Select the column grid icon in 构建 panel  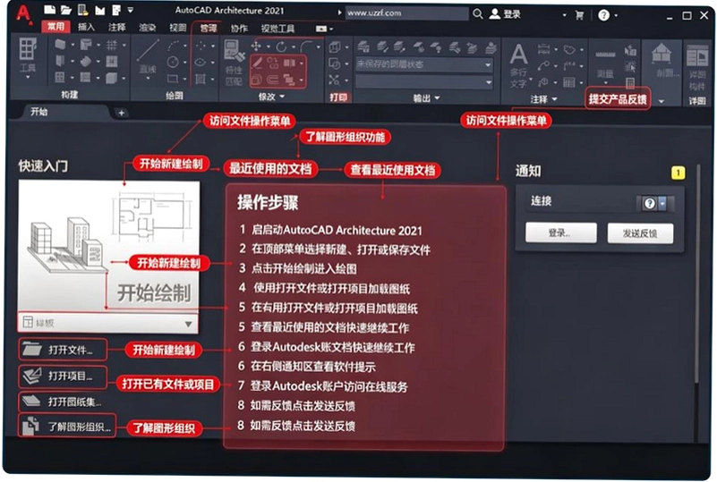pyautogui.click(x=111, y=45)
